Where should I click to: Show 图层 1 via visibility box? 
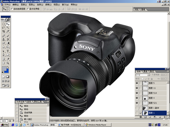pyautogui.click(x=137, y=113)
